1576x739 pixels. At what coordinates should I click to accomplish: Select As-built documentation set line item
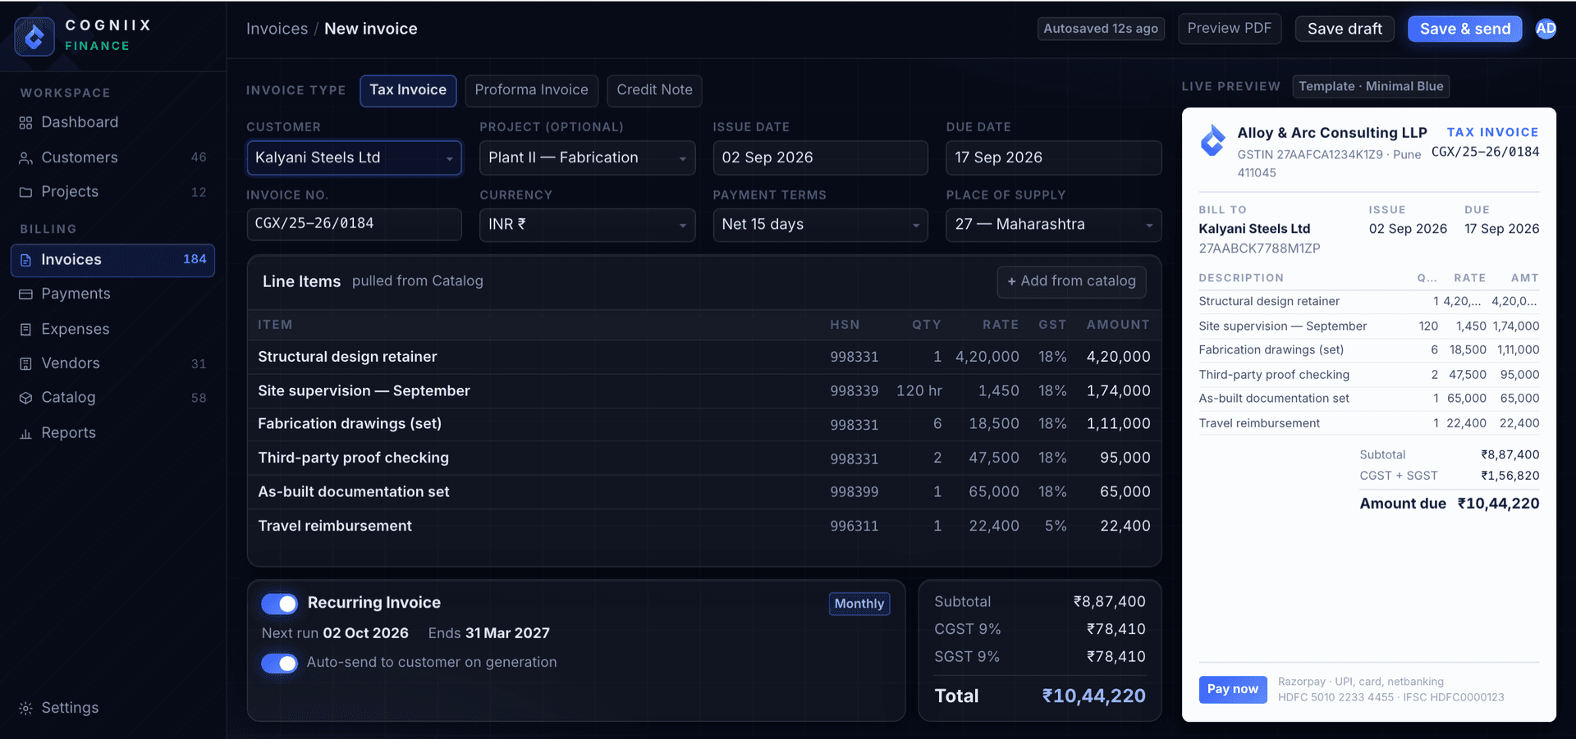coord(704,492)
